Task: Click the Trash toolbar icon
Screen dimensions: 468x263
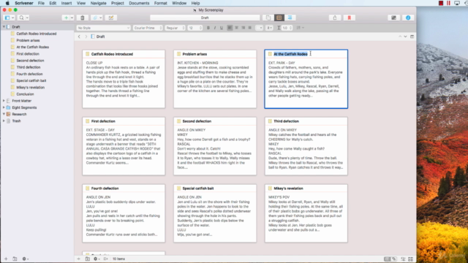Action: point(83,18)
